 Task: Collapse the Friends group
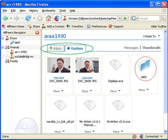tap(3, 47)
